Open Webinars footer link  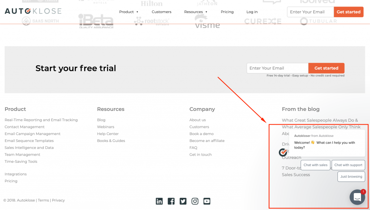click(106, 127)
